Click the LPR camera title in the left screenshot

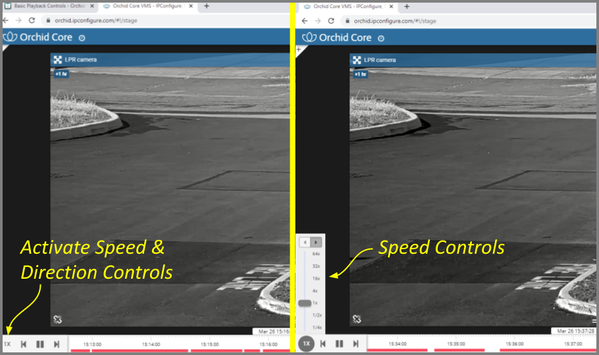pyautogui.click(x=80, y=60)
